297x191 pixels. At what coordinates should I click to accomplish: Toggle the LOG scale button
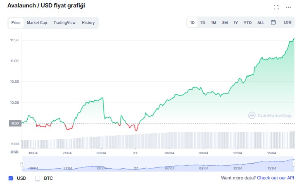click(287, 22)
